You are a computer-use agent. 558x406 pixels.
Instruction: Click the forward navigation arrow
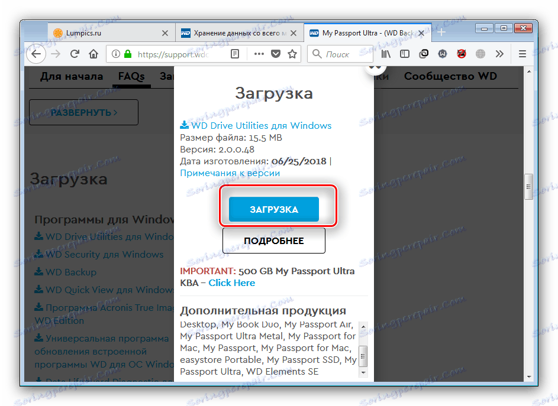click(x=56, y=54)
